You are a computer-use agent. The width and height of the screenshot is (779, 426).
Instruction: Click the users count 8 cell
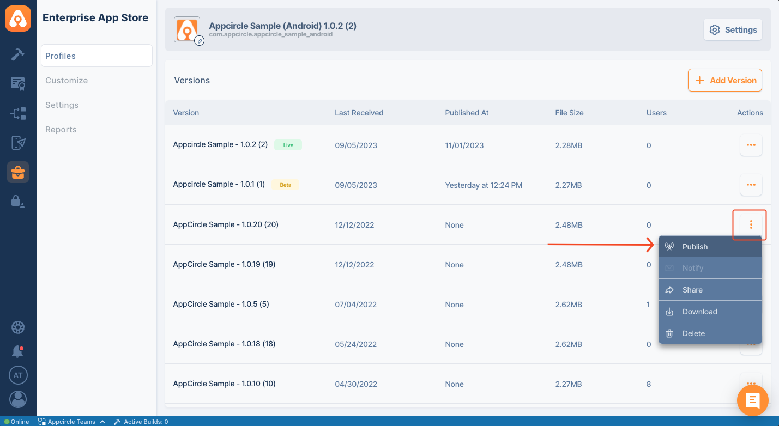(649, 384)
